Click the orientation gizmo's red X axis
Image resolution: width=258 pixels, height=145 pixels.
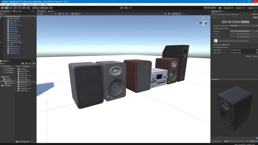[x=200, y=23]
